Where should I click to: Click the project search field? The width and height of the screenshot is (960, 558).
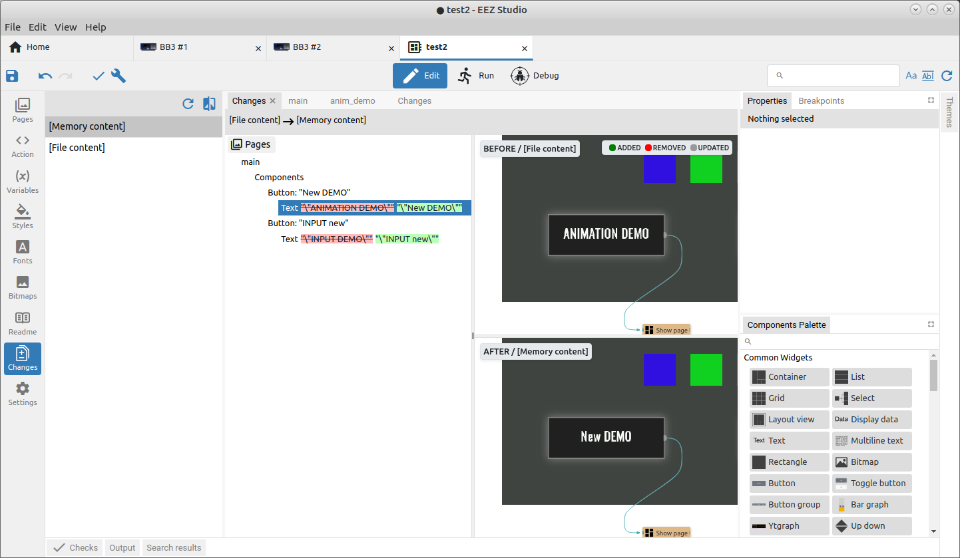(x=834, y=76)
